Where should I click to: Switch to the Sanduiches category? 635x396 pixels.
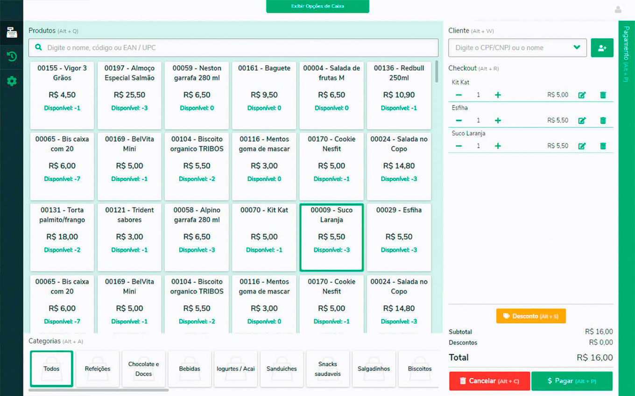(282, 369)
